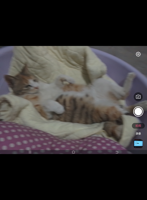Select 拍照 photo mode
The width and height of the screenshot is (147, 200).
point(138,126)
